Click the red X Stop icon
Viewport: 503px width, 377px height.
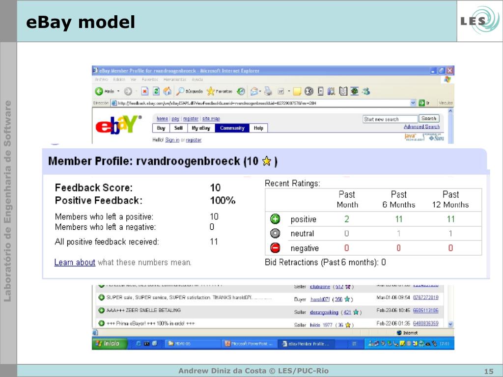point(145,91)
